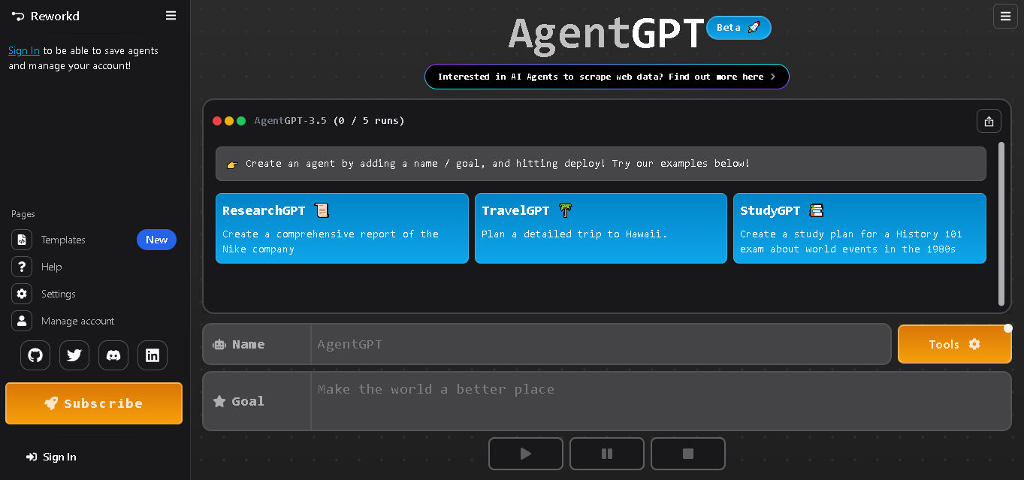
Task: Open the top-right hamburger menu
Action: [x=1005, y=16]
